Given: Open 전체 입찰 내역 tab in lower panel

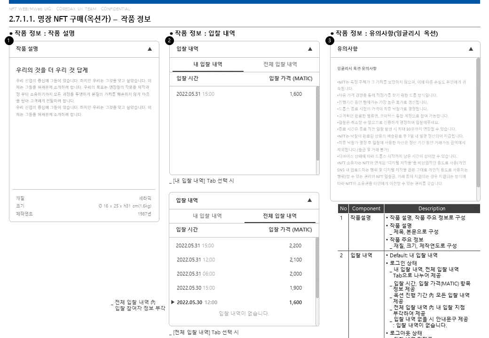Looking at the screenshot, I should tap(280, 215).
